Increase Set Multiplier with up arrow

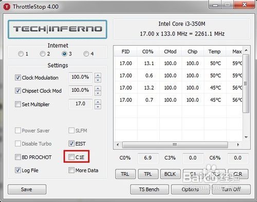(x=98, y=102)
